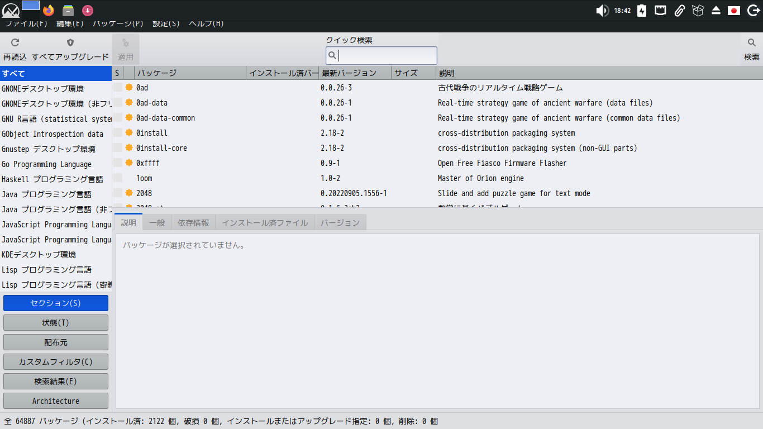Click the orange status icon for 2048
This screenshot has width=763, height=429.
click(x=129, y=193)
